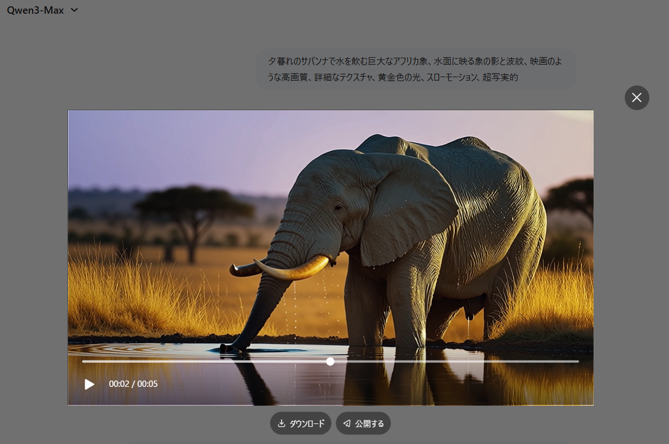This screenshot has width=669, height=444.
Task: Expand the chevron beside Qwen3-Max
Action: pos(74,10)
